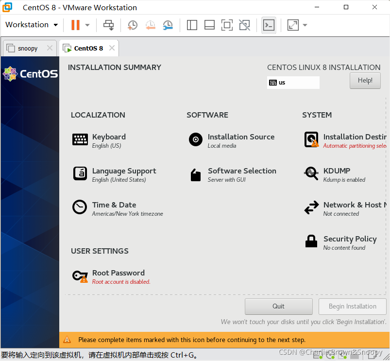The image size is (390, 361).
Task: Take a snapshot of the VM
Action: click(132, 25)
